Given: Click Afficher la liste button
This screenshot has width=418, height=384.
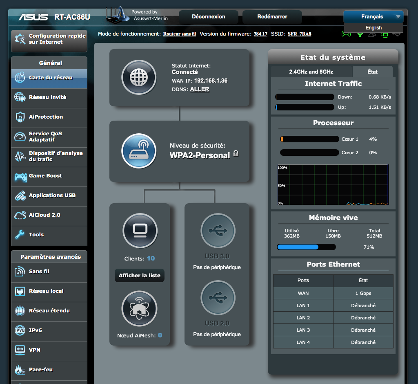Looking at the screenshot, I should click(140, 276).
